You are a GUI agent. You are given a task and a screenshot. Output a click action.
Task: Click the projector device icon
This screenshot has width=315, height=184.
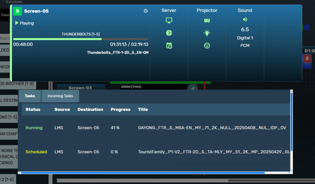207,21
